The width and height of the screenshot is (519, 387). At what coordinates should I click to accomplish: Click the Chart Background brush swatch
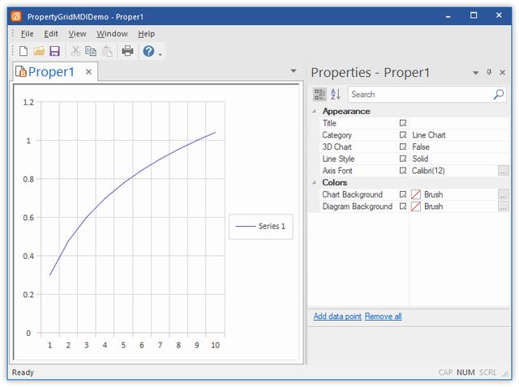tap(416, 194)
